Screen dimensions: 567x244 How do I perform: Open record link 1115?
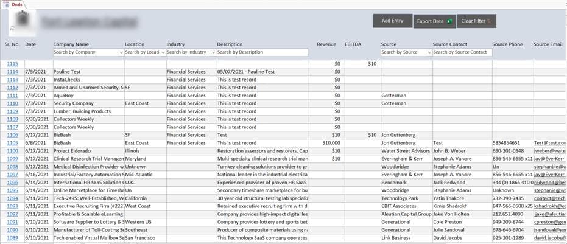(x=12, y=64)
